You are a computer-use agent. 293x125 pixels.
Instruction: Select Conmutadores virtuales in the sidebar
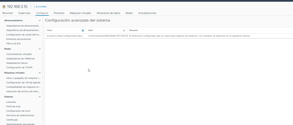(x=19, y=54)
